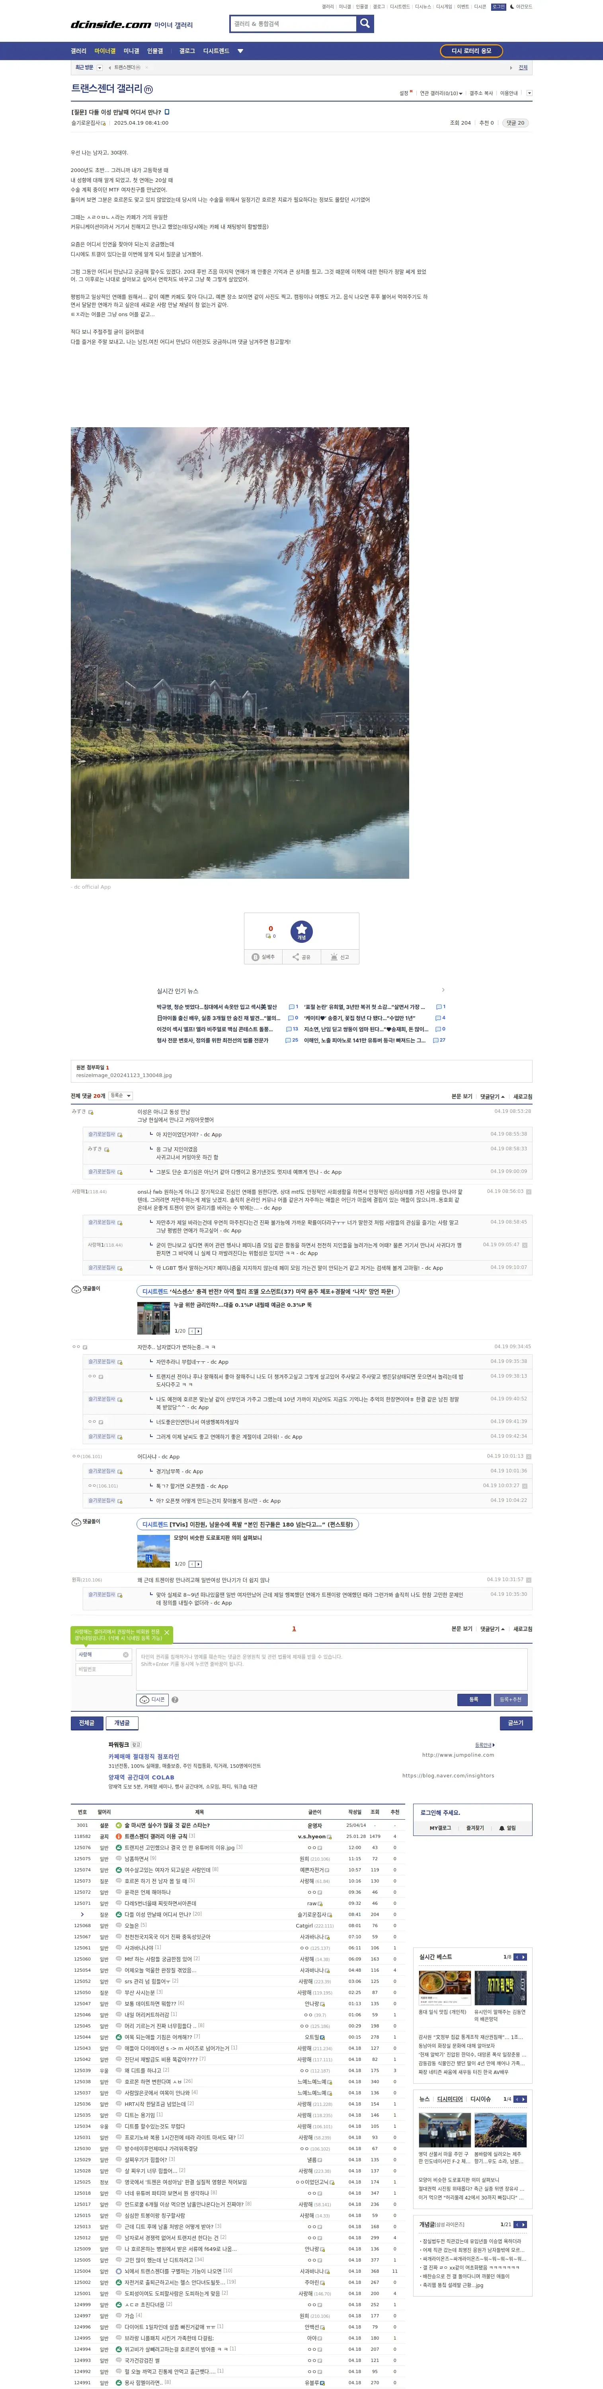Click the 디시콘 emoticon button
Viewport: 603px width, 2389px height.
[152, 1700]
